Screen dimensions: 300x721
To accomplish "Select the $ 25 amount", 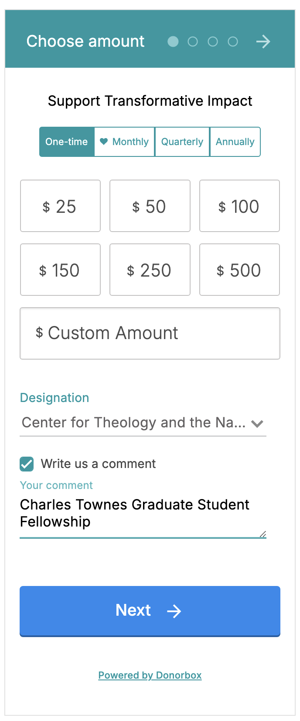I will [60, 206].
